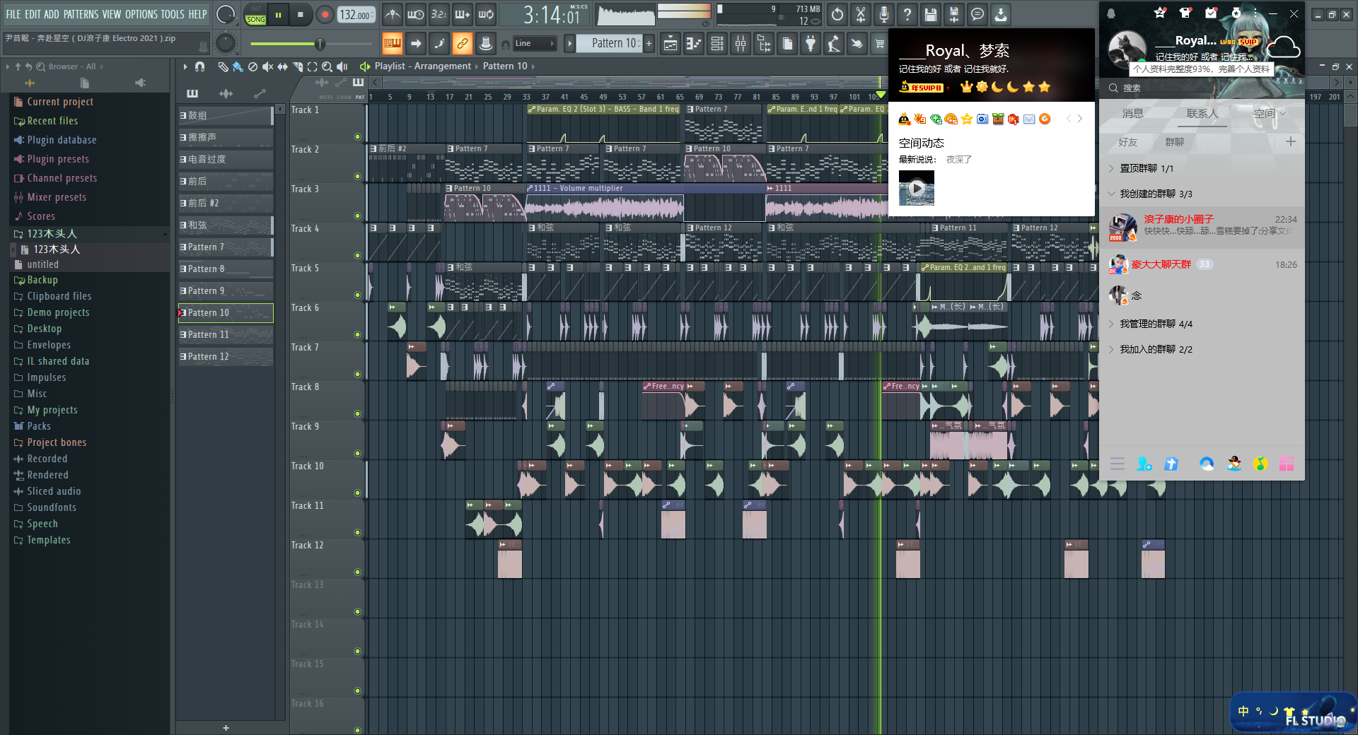Click the loop recording icon
Image resolution: width=1358 pixels, height=735 pixels.
pos(486,14)
